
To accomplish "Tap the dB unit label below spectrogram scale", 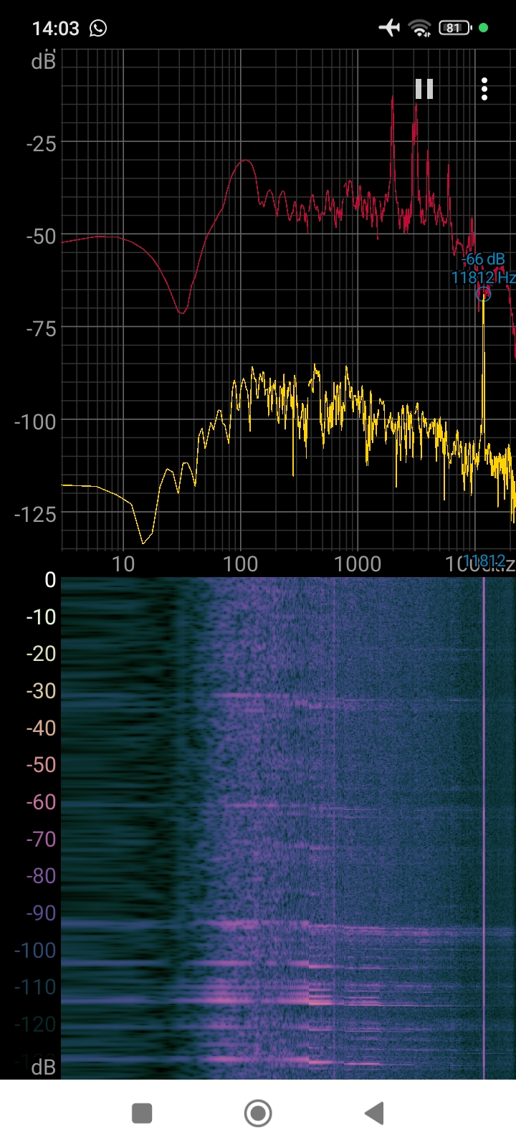I will click(x=43, y=1067).
